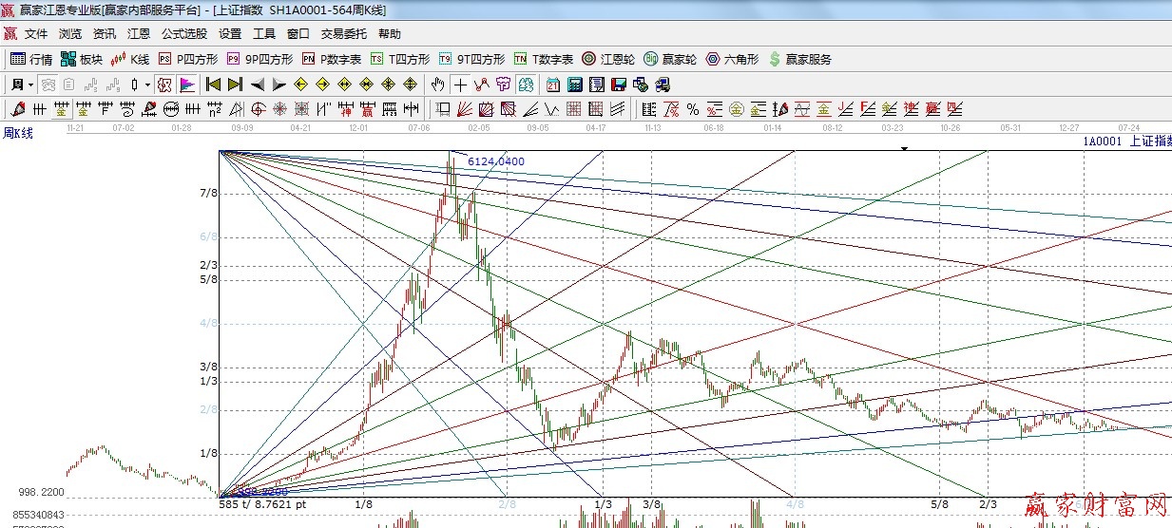Select the percent sign drawing tool
The height and width of the screenshot is (528, 1172).
[x=693, y=108]
